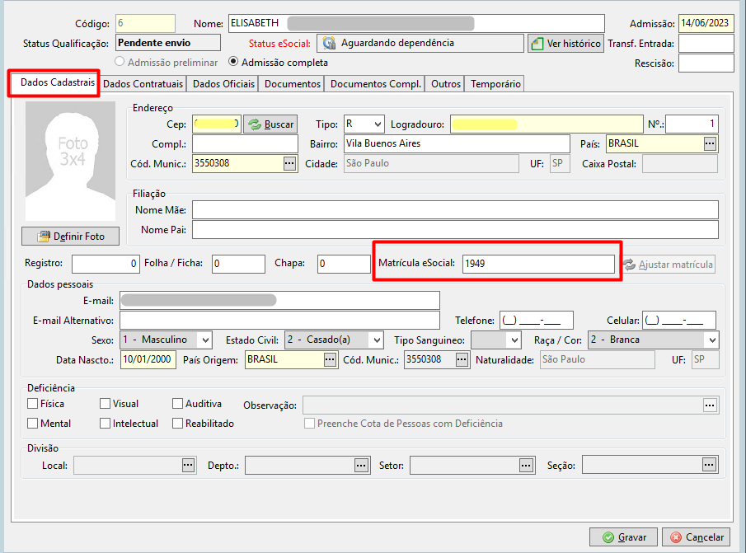Screen dimensions: 746x553
Task: Check the Visual deficiency checkbox
Action: (106, 404)
